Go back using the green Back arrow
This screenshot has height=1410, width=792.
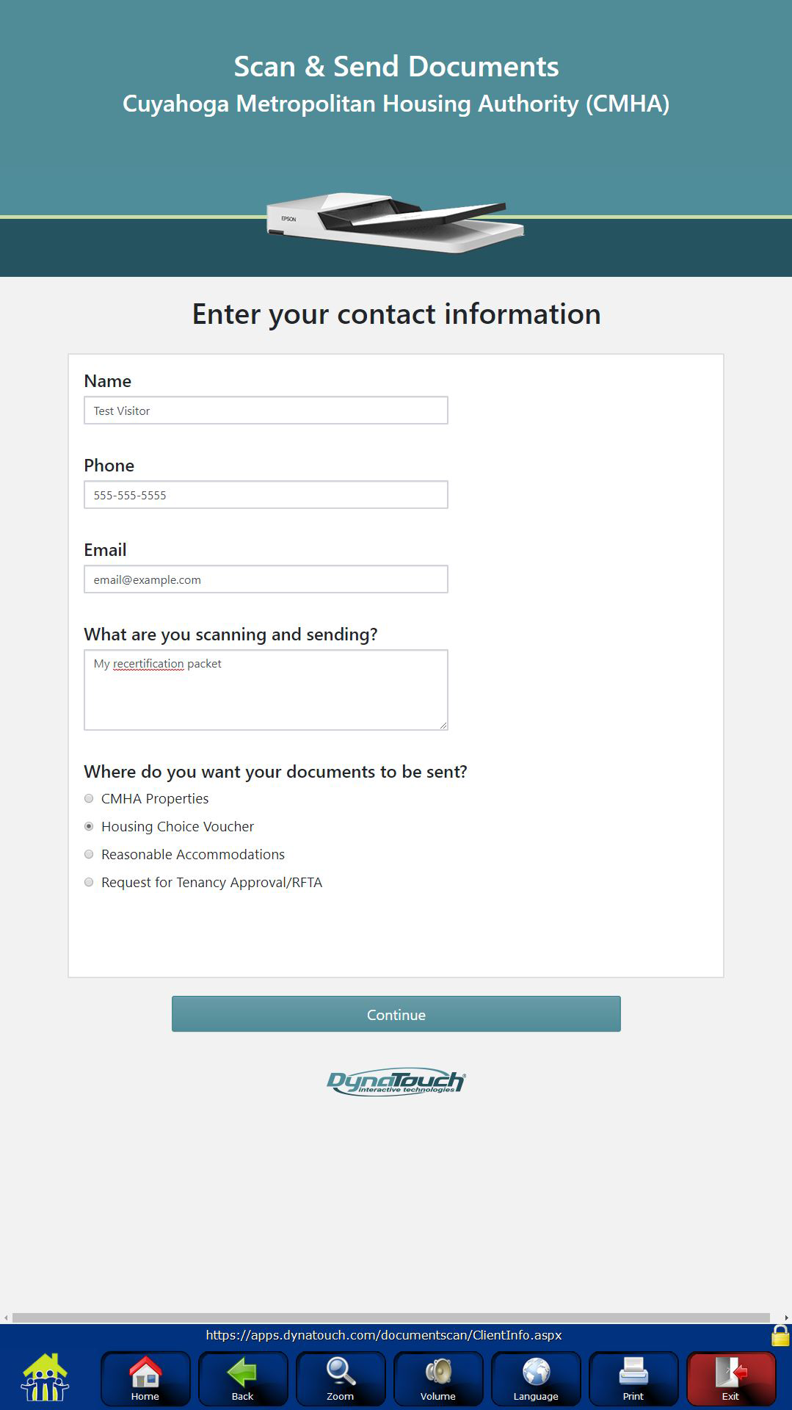coord(242,1378)
